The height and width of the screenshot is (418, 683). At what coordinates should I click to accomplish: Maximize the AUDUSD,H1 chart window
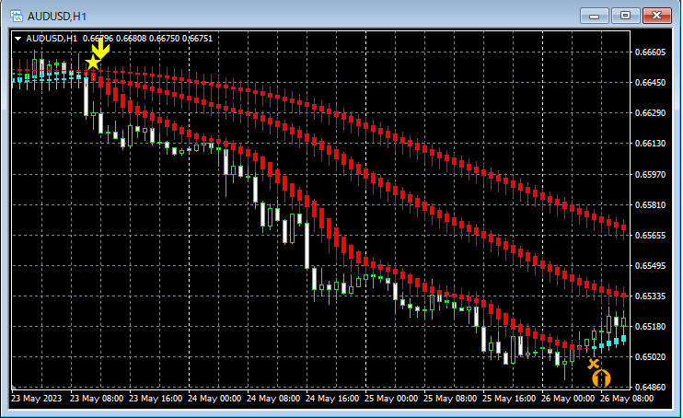tap(626, 17)
